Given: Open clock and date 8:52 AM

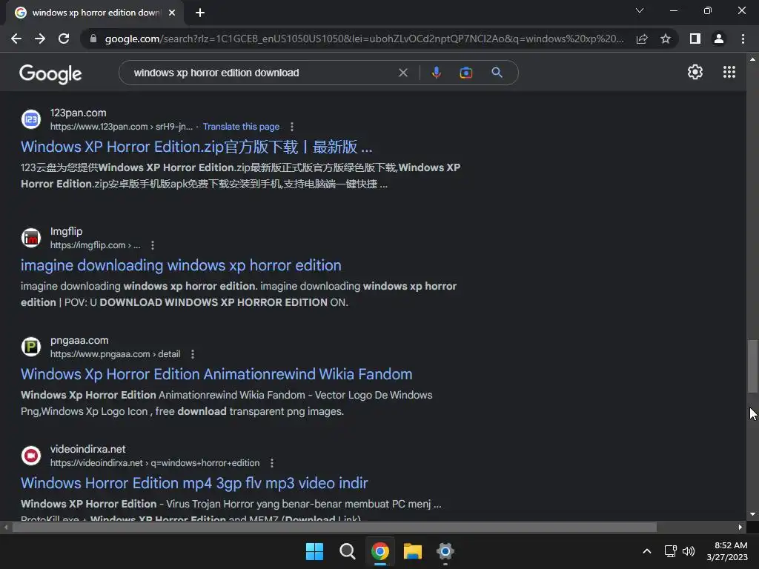Looking at the screenshot, I should click(x=727, y=551).
